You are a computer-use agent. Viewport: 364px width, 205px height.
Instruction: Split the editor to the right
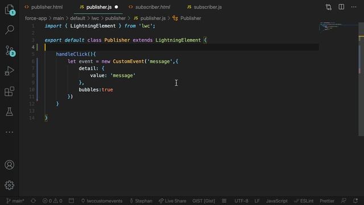[341, 7]
